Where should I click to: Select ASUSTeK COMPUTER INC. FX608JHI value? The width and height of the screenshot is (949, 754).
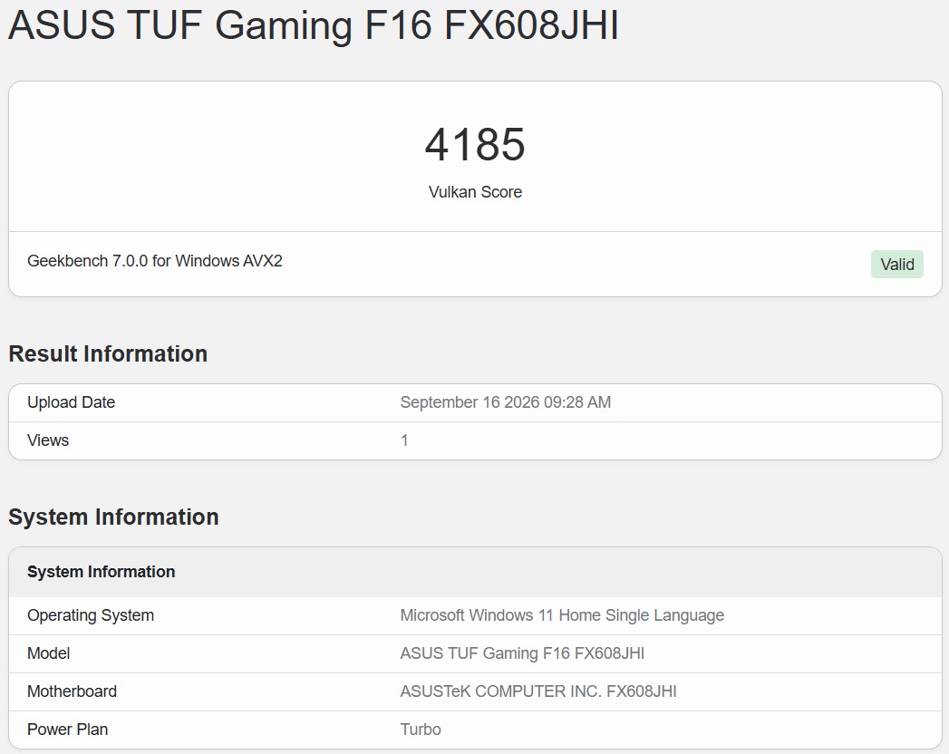point(538,691)
